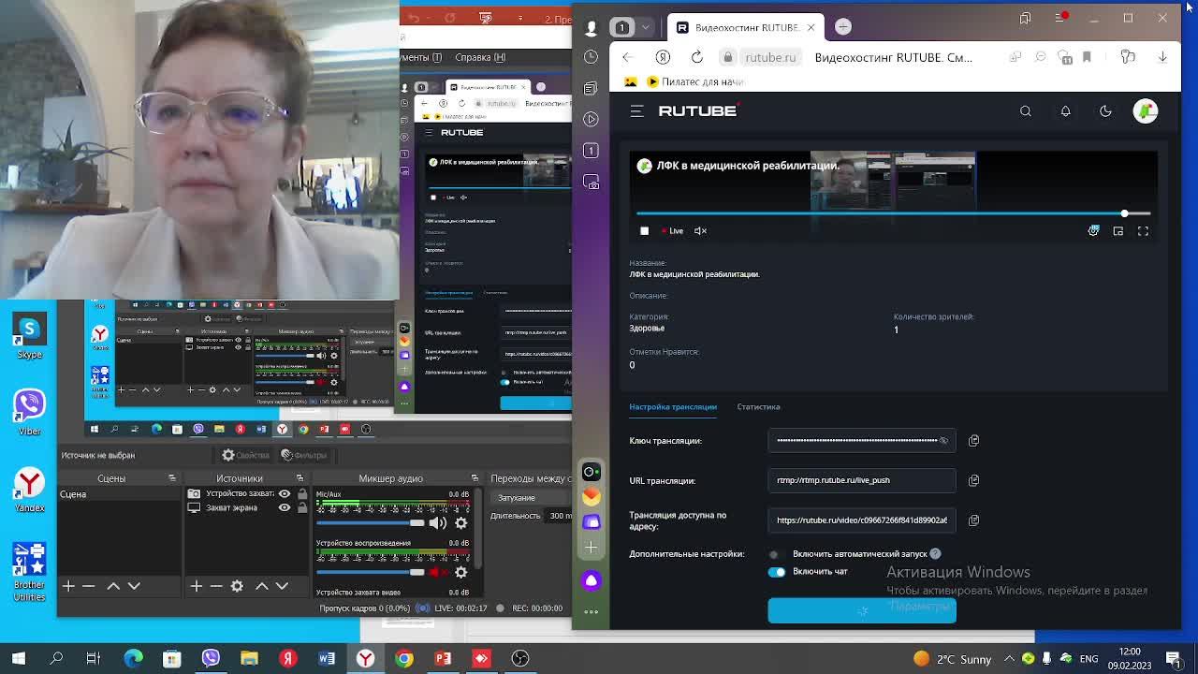Open Фильтры button in OBS
Screen dimensions: 1198x674
pos(304,455)
